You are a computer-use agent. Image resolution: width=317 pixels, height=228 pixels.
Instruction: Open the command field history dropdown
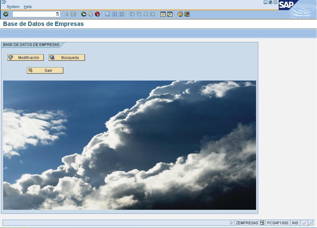coord(58,14)
